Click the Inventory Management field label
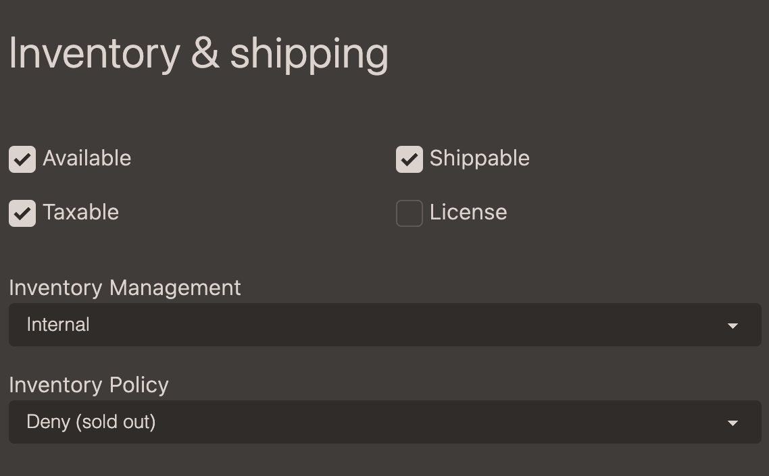Viewport: 769px width, 476px height. [125, 288]
